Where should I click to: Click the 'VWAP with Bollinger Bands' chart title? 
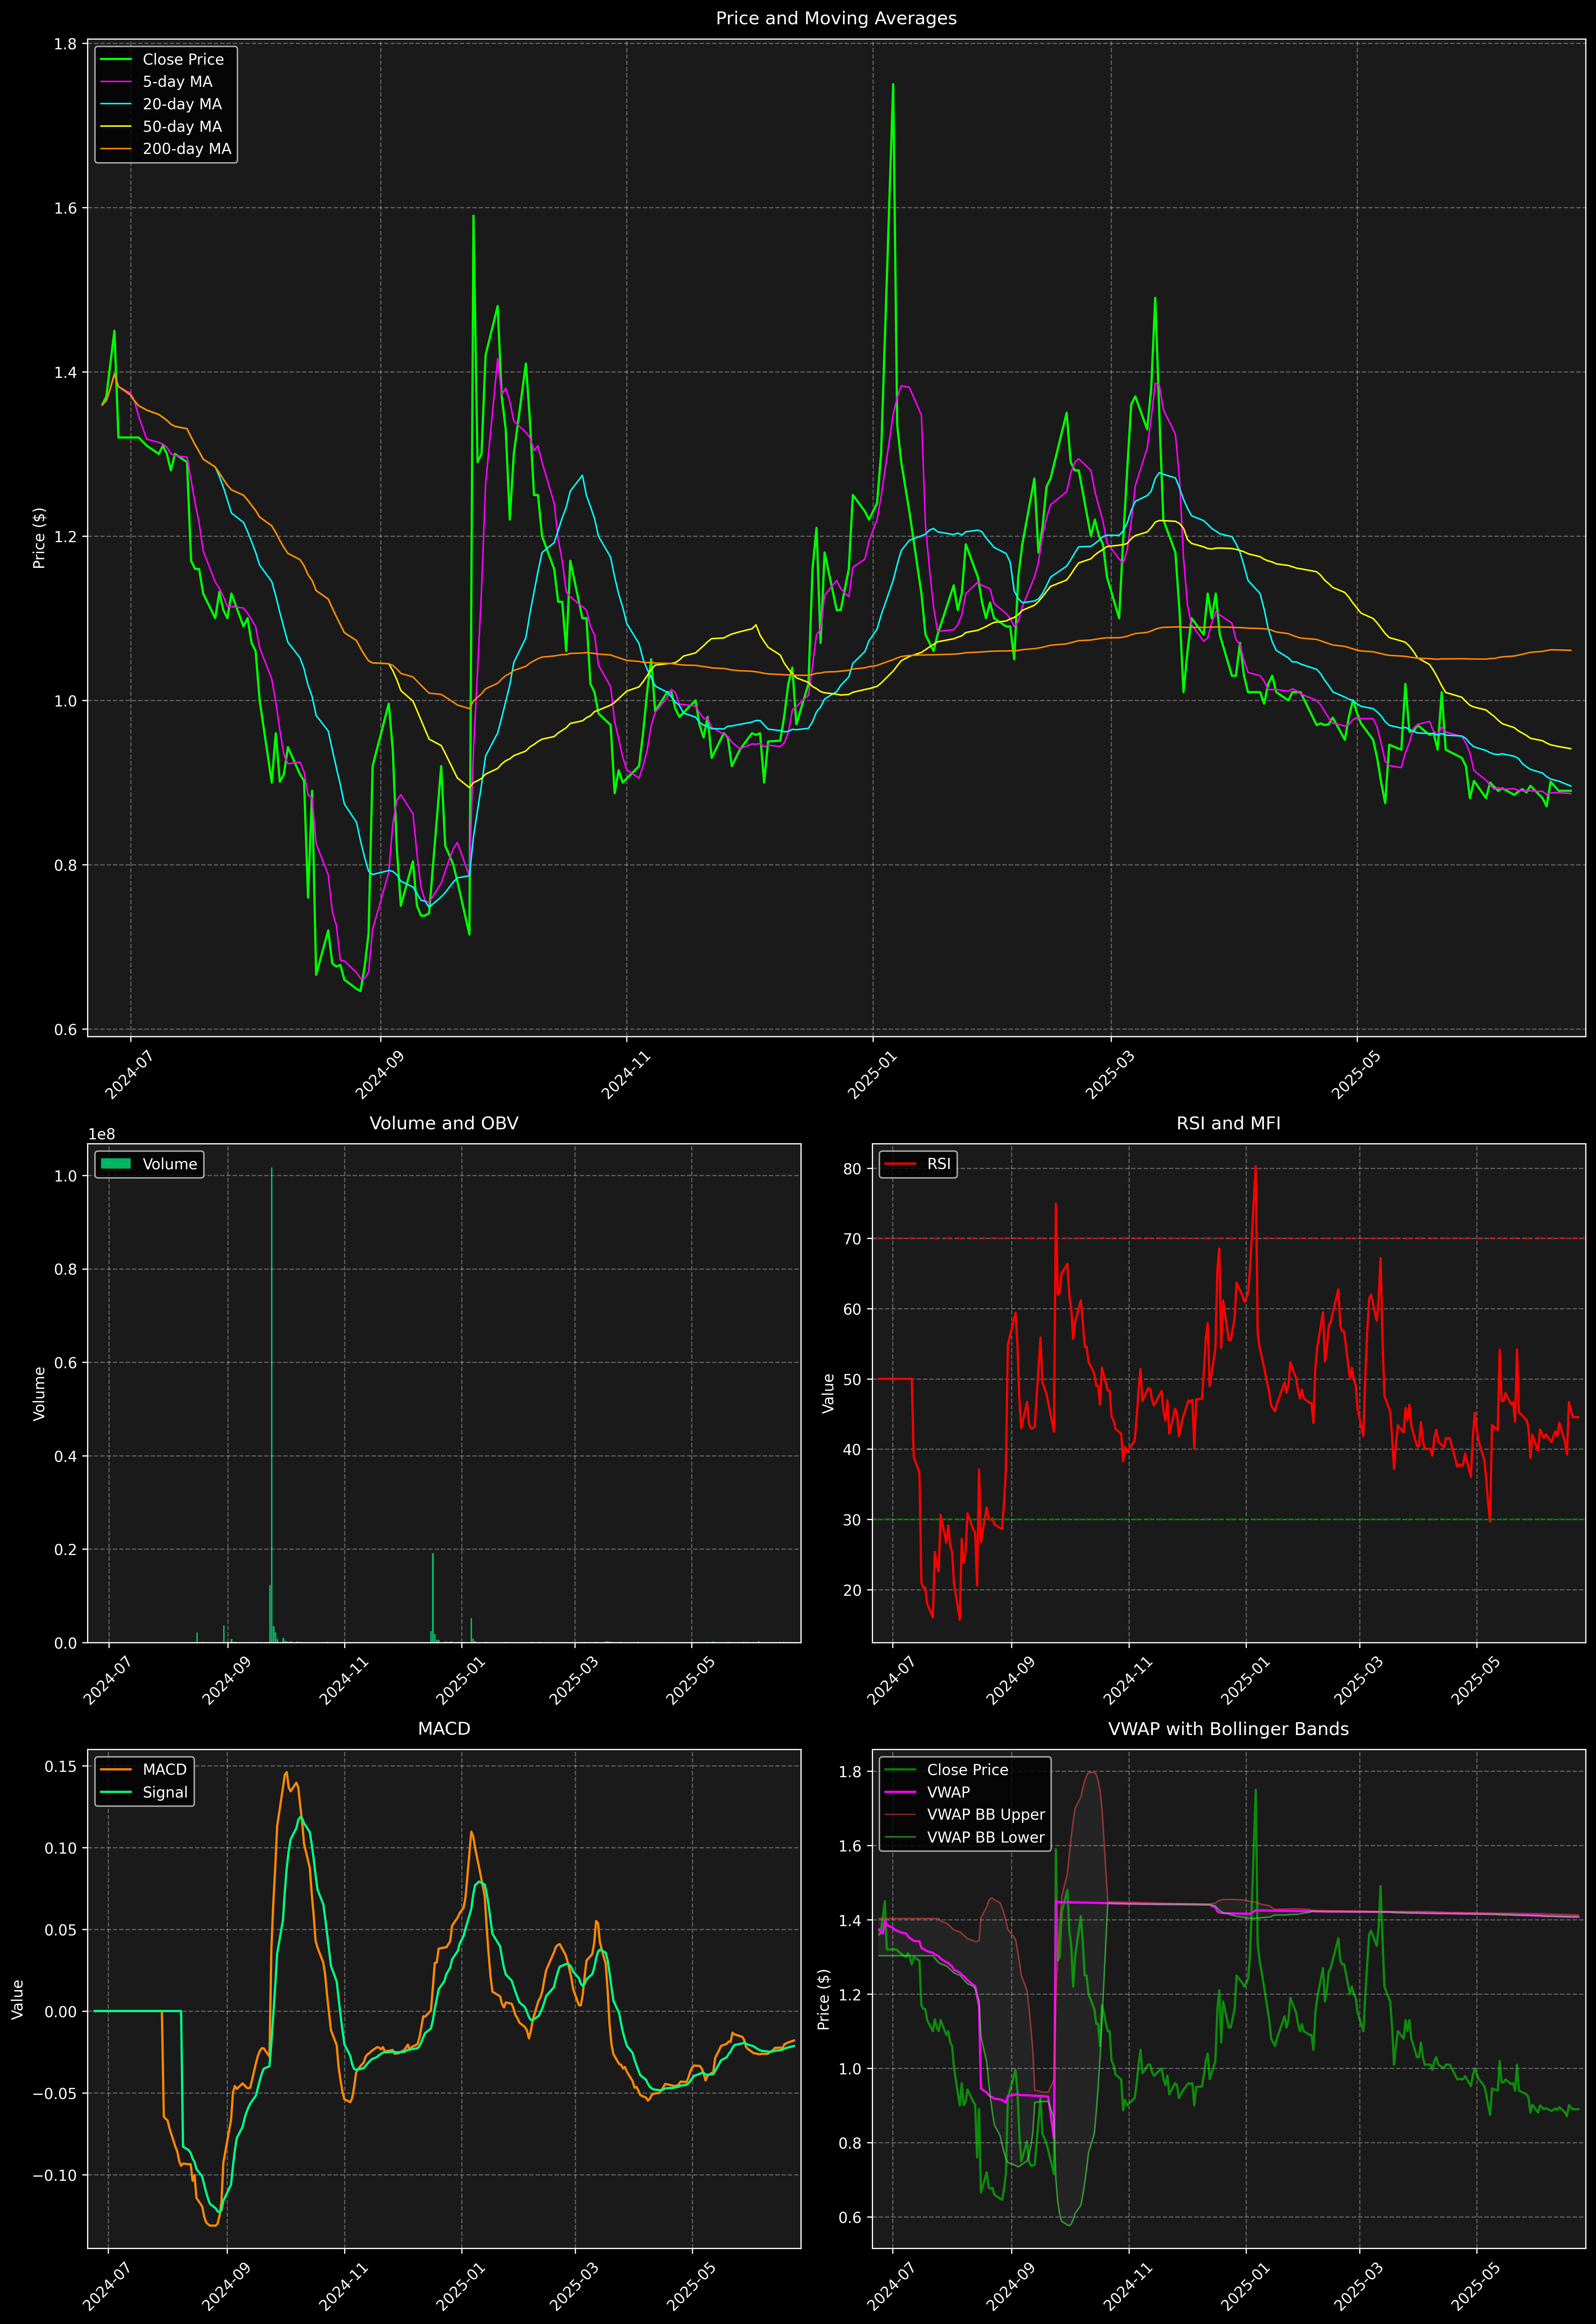1228,1729
